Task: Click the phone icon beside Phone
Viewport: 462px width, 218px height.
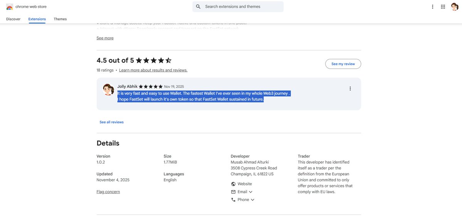Action: pyautogui.click(x=234, y=200)
